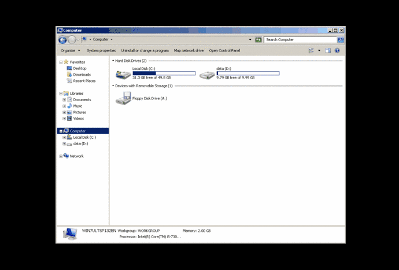Viewport: 399px width, 270px height.
Task: Select the Floppy Disk Drive (A:) icon
Action: click(x=123, y=98)
